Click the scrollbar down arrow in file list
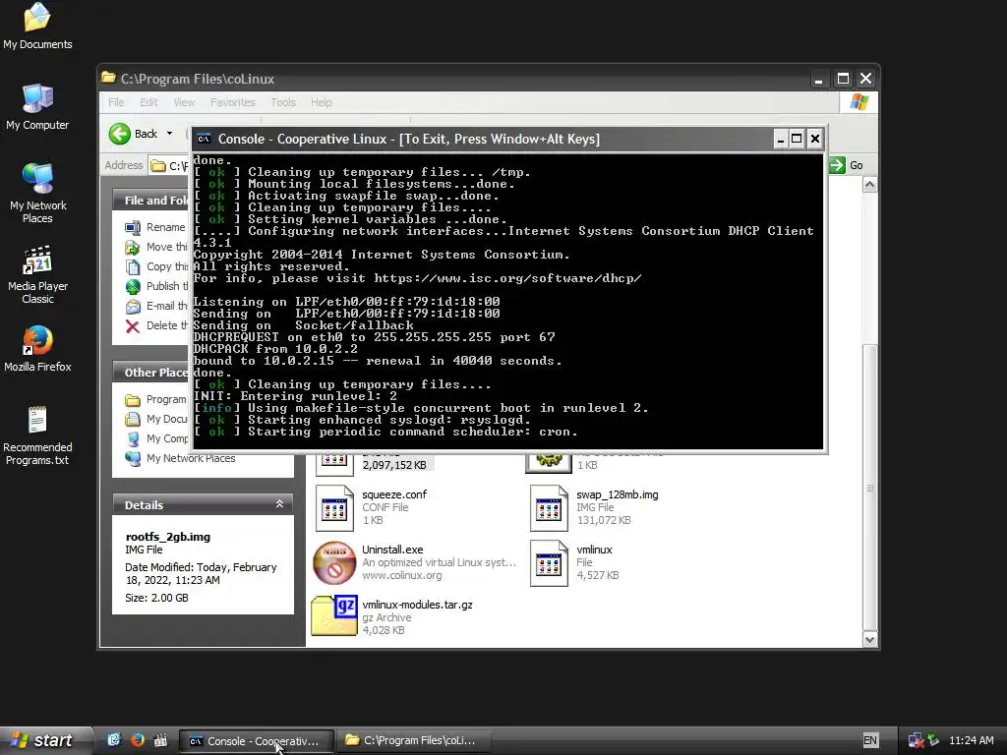The height and width of the screenshot is (755, 1007). [869, 639]
